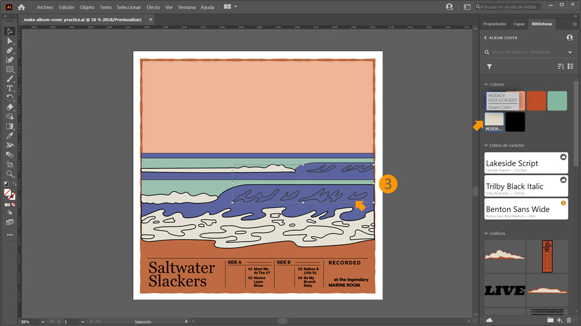Open the zoom level dropdown at 38%
This screenshot has width=581, height=326.
coord(42,322)
